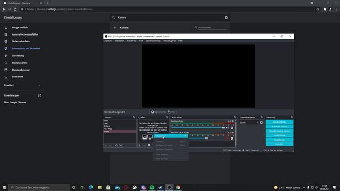Open Chrome extensions puzzle icon
This screenshot has width=340, height=191.
pyautogui.click(x=325, y=10)
